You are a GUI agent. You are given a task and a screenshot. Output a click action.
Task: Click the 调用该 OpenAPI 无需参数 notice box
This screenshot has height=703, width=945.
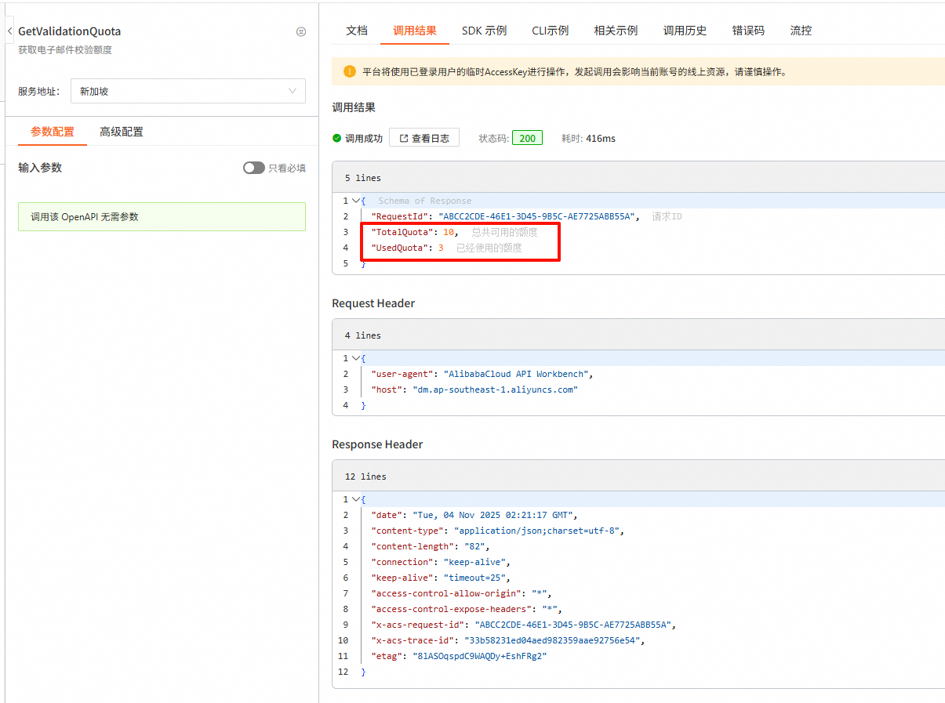click(162, 216)
